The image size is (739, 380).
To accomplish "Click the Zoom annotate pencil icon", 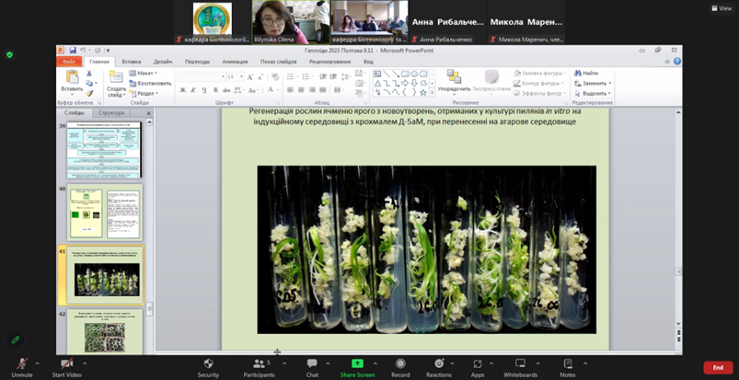I will click(x=16, y=340).
